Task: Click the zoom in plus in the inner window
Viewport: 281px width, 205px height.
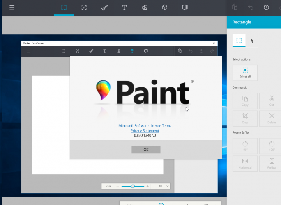Action: pyautogui.click(x=147, y=186)
